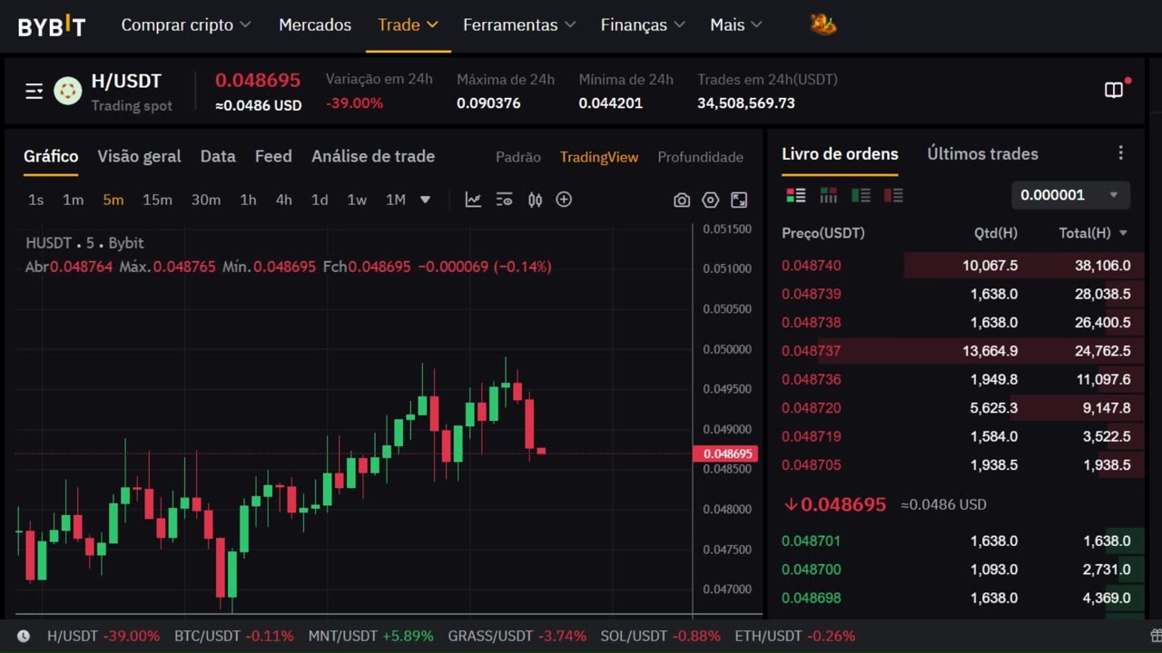Open the promotional gift icon in navbar

click(823, 24)
